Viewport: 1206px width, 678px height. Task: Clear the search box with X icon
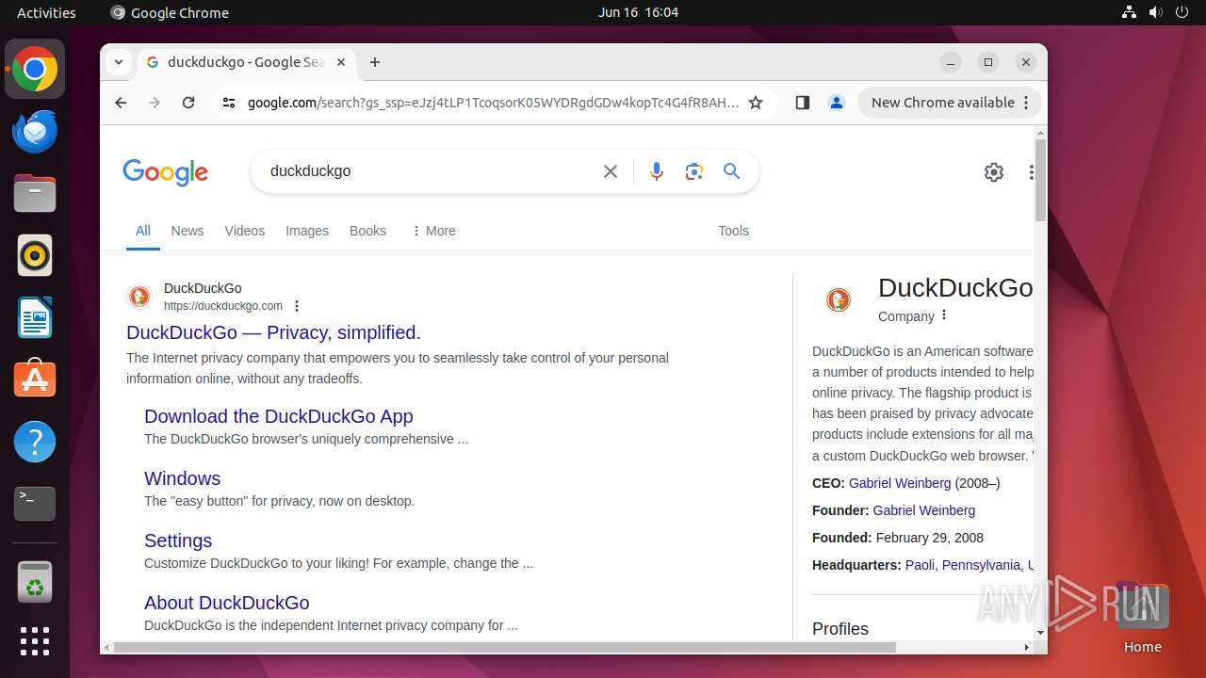coord(611,171)
